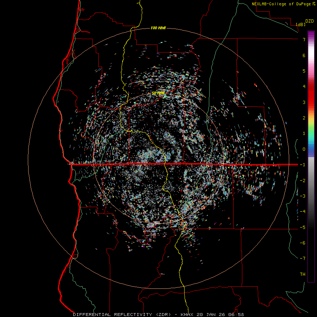Screen dimensions: 317x317
Task: Click the positive 1 scale value
Action: tap(304, 133)
